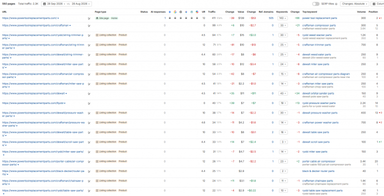Viewport: 384px width, 196px height.
Task: Click the Page type column header
Action: click(100, 12)
